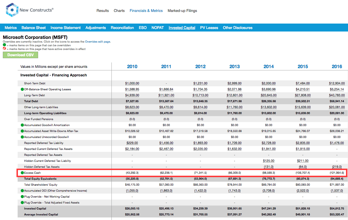Click Other Long-term Liabilities 2013 value $11,760.00

(235, 107)
